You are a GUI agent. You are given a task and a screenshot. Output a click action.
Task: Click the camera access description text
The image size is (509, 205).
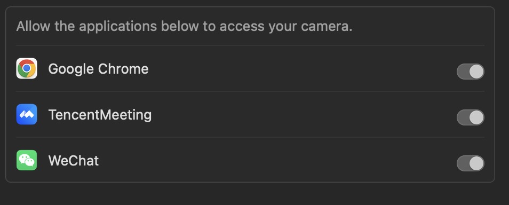pyautogui.click(x=184, y=26)
